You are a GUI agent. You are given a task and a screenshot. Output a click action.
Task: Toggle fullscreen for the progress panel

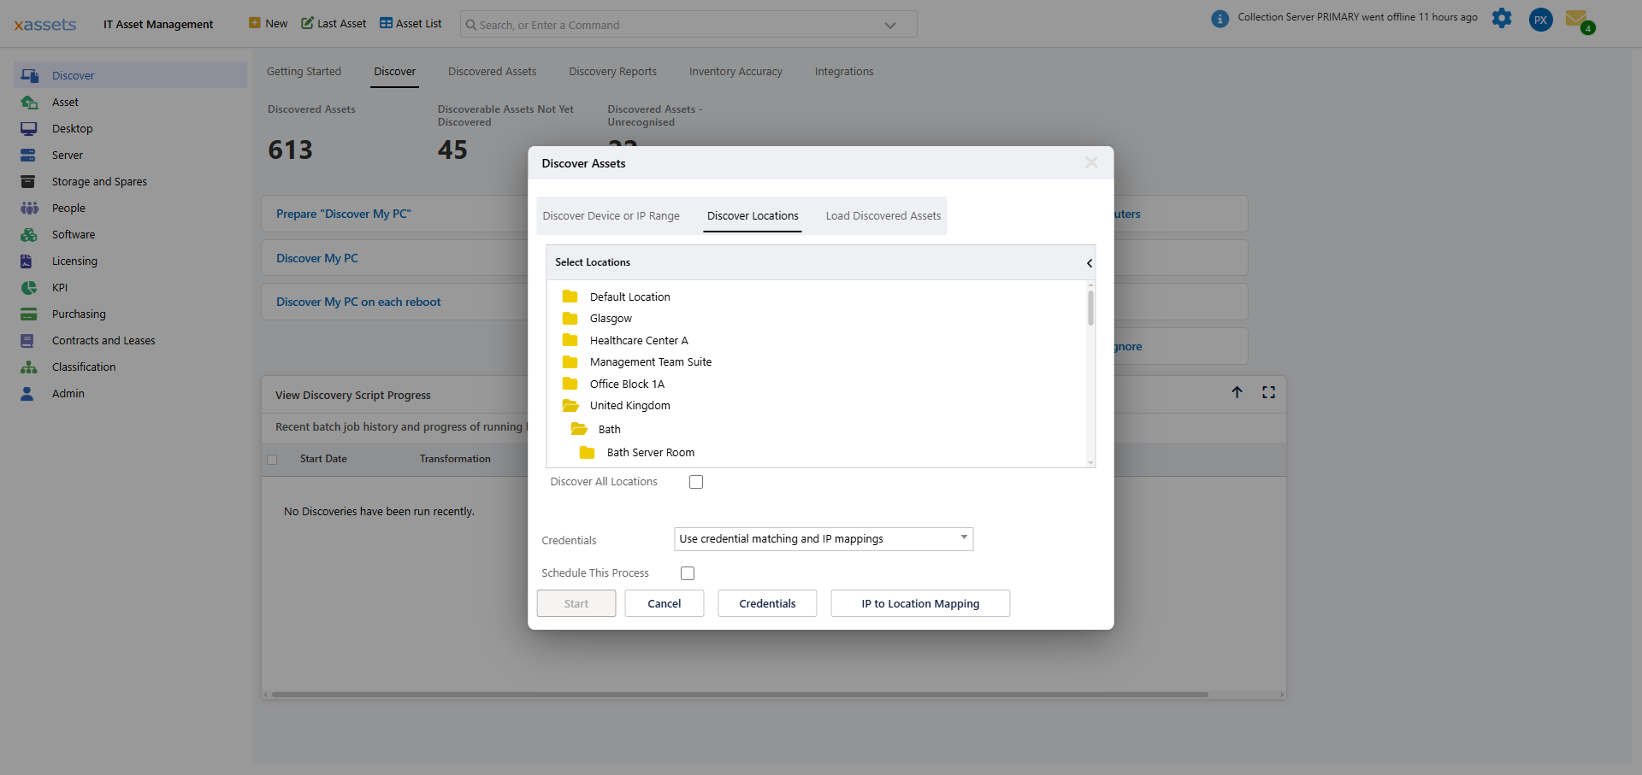[x=1268, y=392]
